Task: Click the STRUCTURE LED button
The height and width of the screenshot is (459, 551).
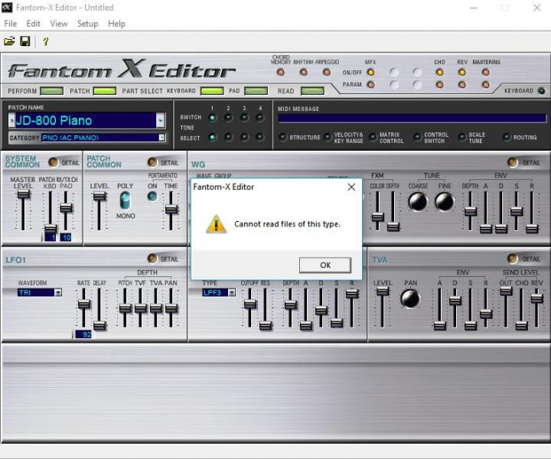Action: click(x=283, y=137)
